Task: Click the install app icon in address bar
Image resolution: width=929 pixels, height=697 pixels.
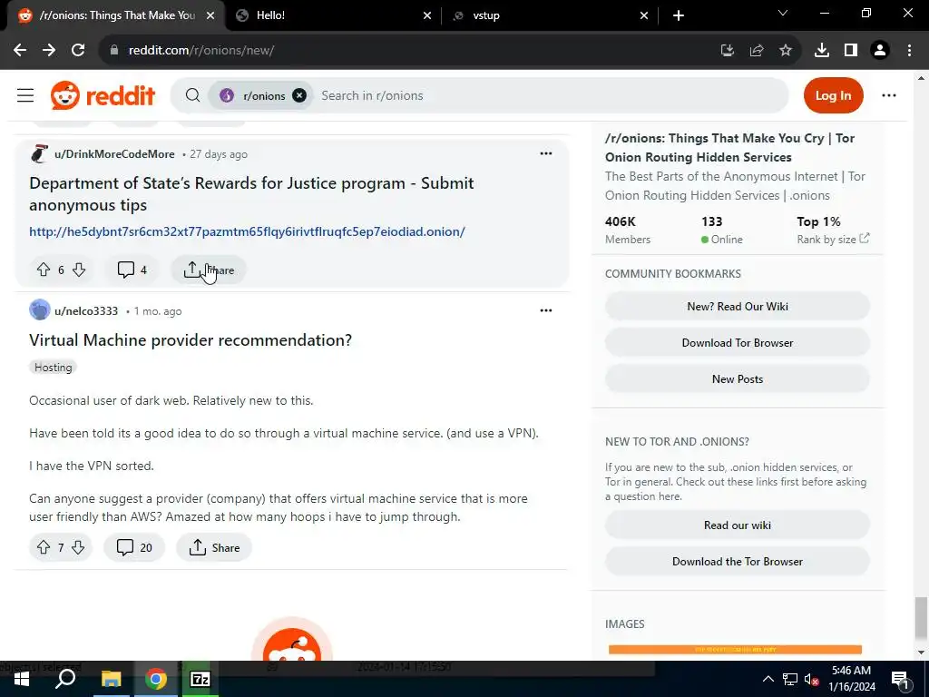Action: [x=727, y=51]
